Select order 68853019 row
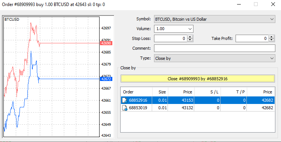The image size is (281, 142). (198, 108)
